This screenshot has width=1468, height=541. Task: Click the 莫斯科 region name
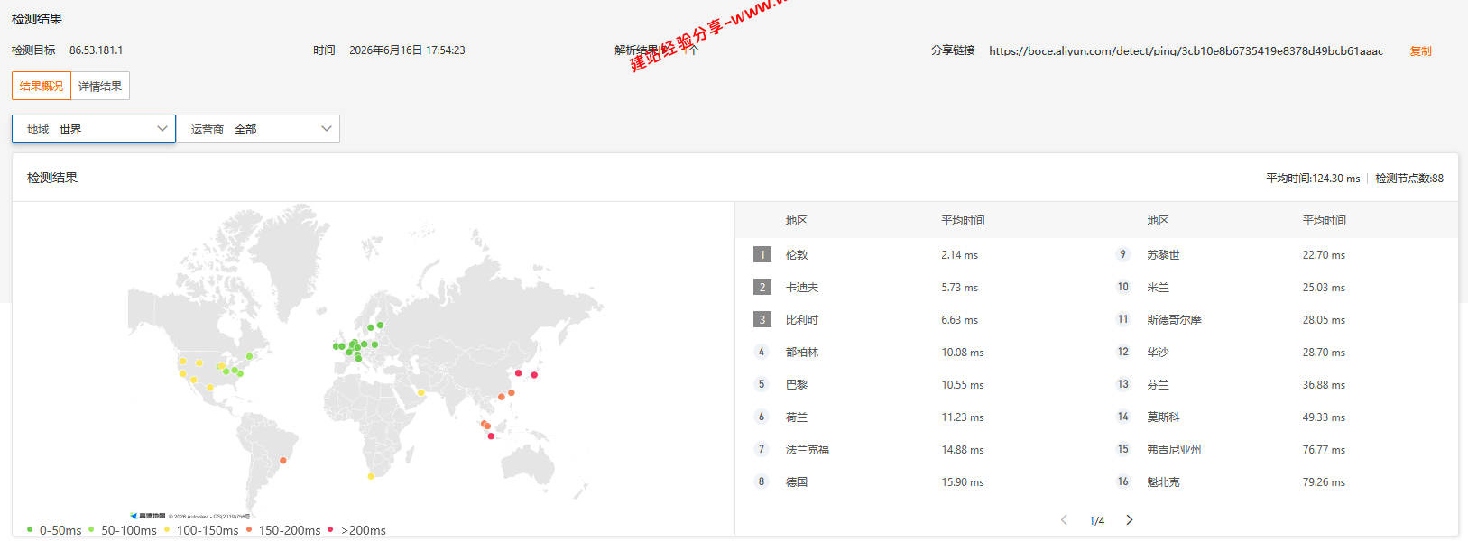click(1163, 417)
